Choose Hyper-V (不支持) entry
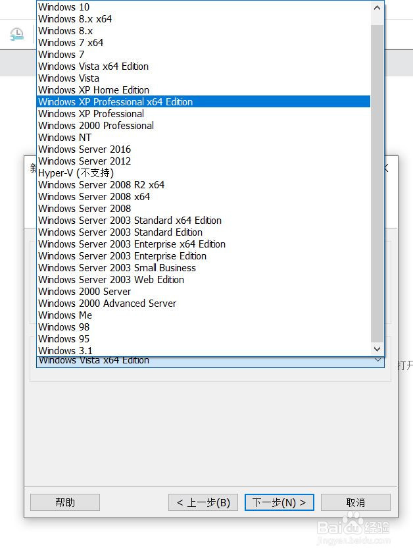Image resolution: width=413 pixels, height=555 pixels. [204, 172]
